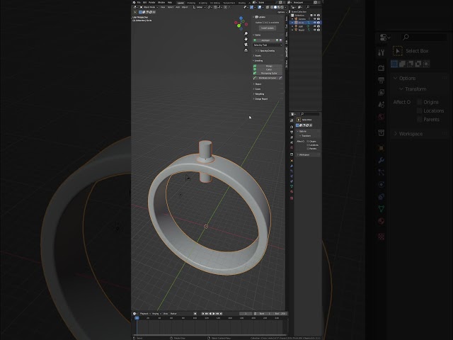Open the Tool properties tab
Viewport: 453px width, 340px height.
(292, 120)
